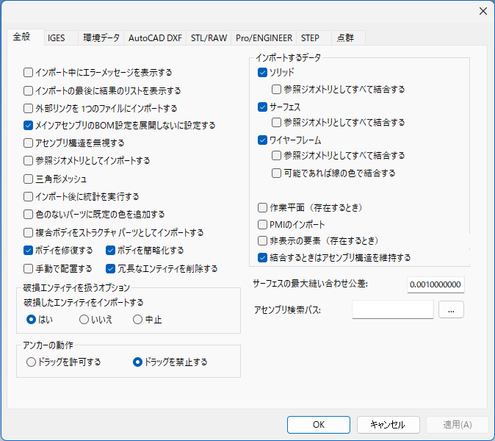Click the アセンブリ検索パス text field
495x441 pixels.
[393, 309]
